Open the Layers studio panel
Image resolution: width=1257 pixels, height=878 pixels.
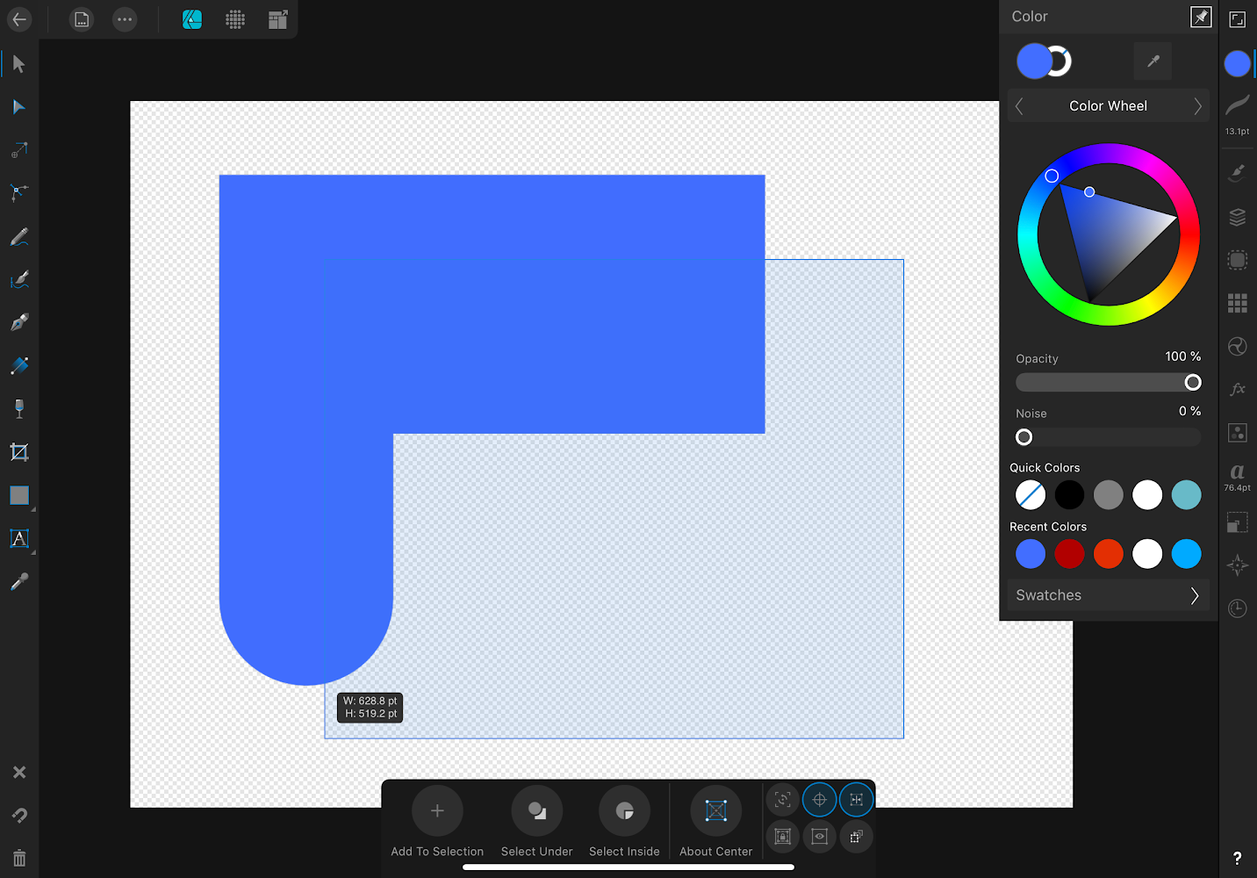coord(1237,216)
